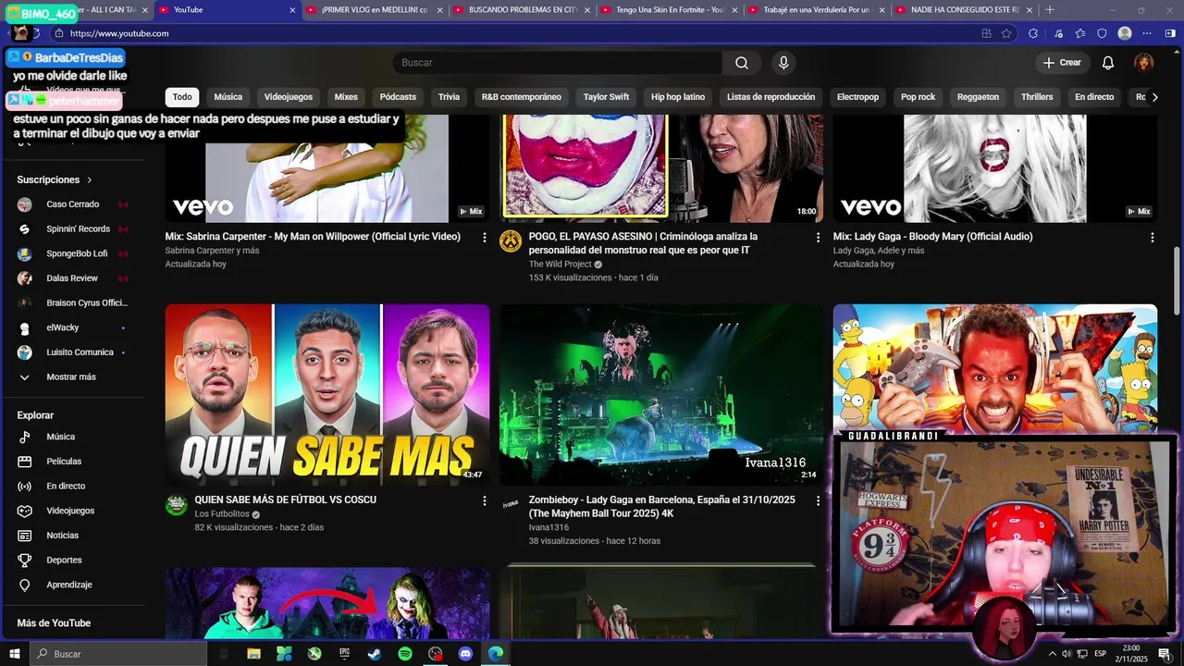Click the YouTube search magnifier button

coord(742,63)
